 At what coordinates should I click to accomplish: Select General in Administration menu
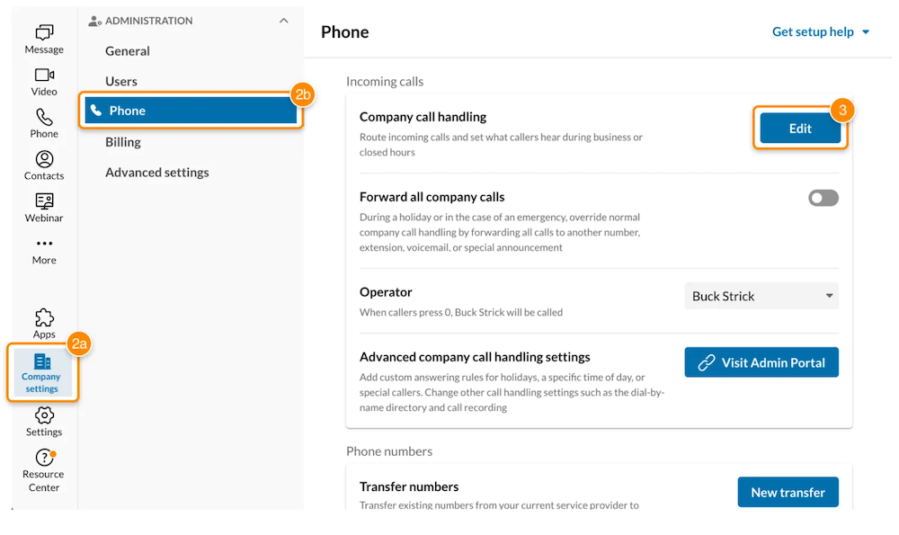click(128, 51)
